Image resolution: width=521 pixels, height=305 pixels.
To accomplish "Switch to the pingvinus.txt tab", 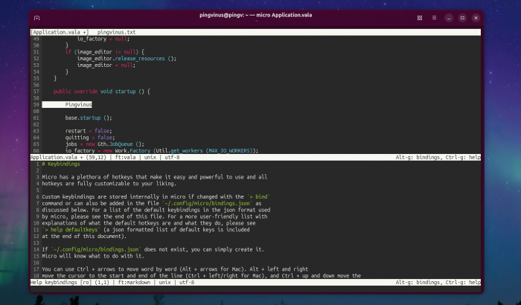I will coord(116,32).
